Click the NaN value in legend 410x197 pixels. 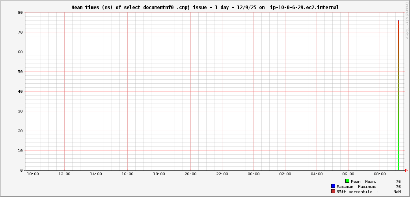(397, 192)
